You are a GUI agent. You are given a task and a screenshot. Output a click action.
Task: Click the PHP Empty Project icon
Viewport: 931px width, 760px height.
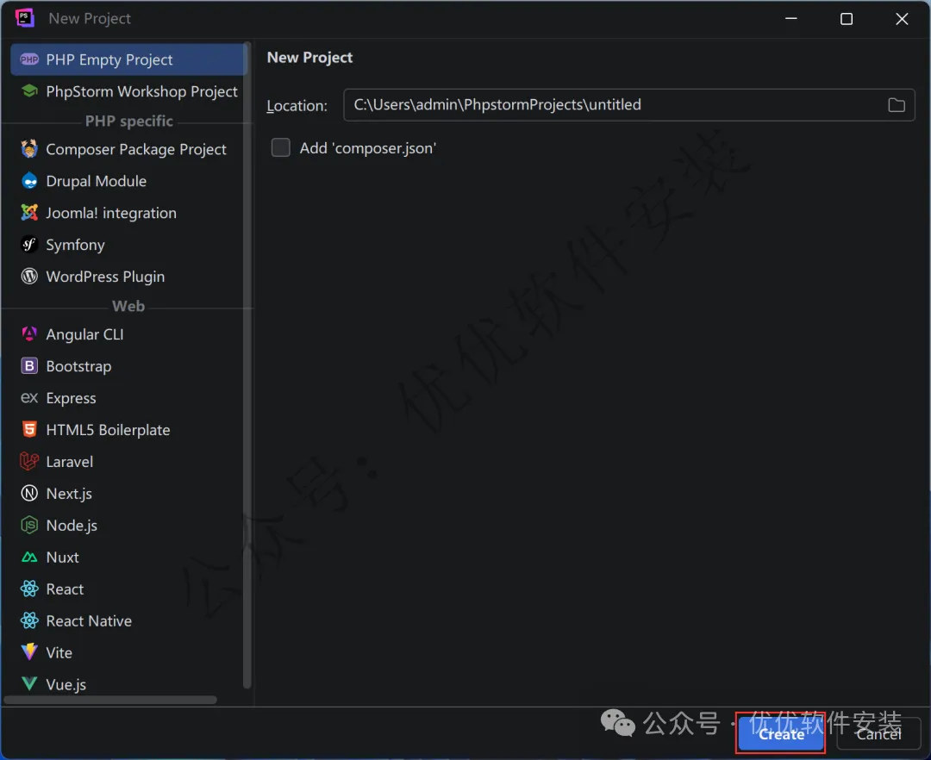[x=29, y=59]
